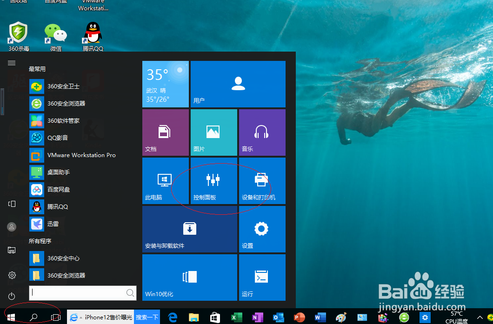Launch 腾讯QQ from the start list

[82, 206]
